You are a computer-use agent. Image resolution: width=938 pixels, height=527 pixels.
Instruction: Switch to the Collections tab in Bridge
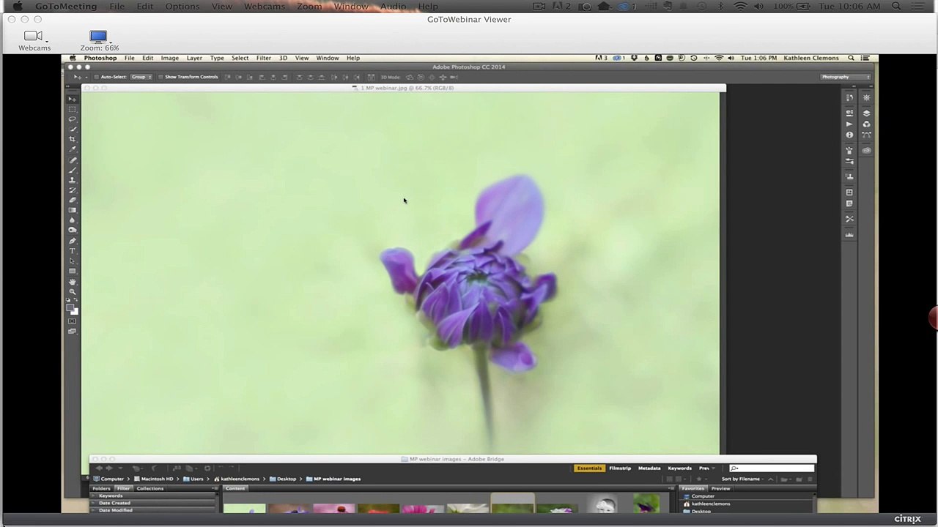(x=149, y=488)
